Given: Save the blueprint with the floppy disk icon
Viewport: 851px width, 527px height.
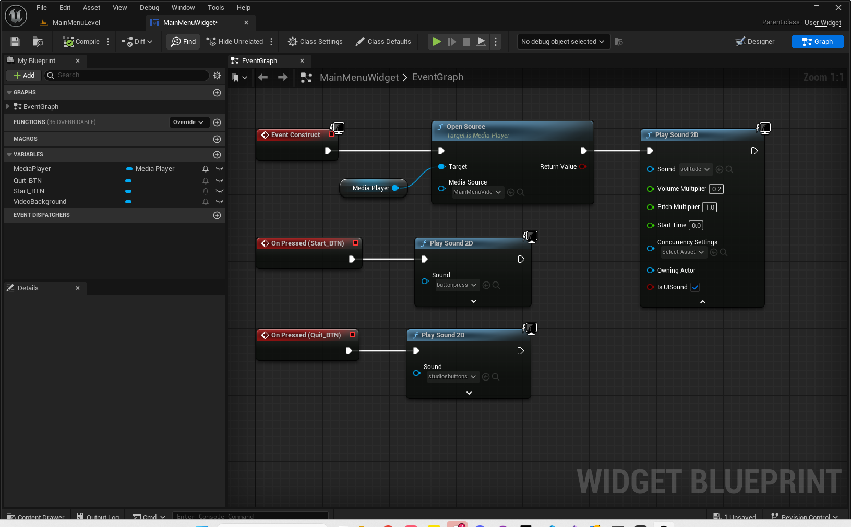Looking at the screenshot, I should (x=15, y=42).
